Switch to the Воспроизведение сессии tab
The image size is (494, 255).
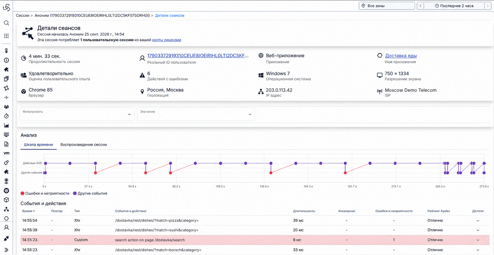[x=84, y=145]
